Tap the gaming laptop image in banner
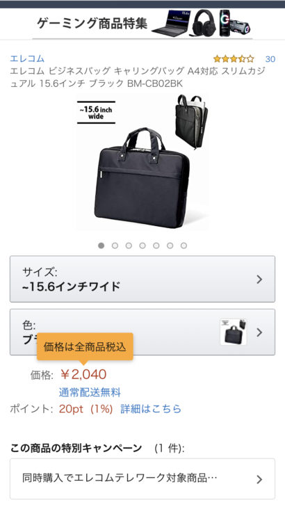Image resolution: width=285 pixels, height=505 pixels. tap(170, 23)
